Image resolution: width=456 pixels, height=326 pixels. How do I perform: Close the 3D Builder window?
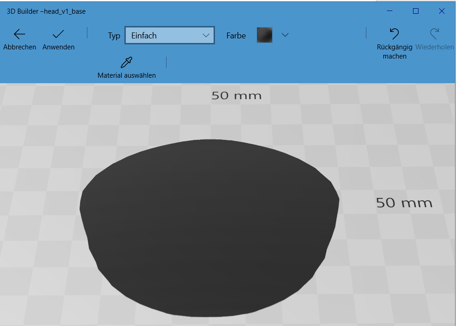[x=441, y=11]
